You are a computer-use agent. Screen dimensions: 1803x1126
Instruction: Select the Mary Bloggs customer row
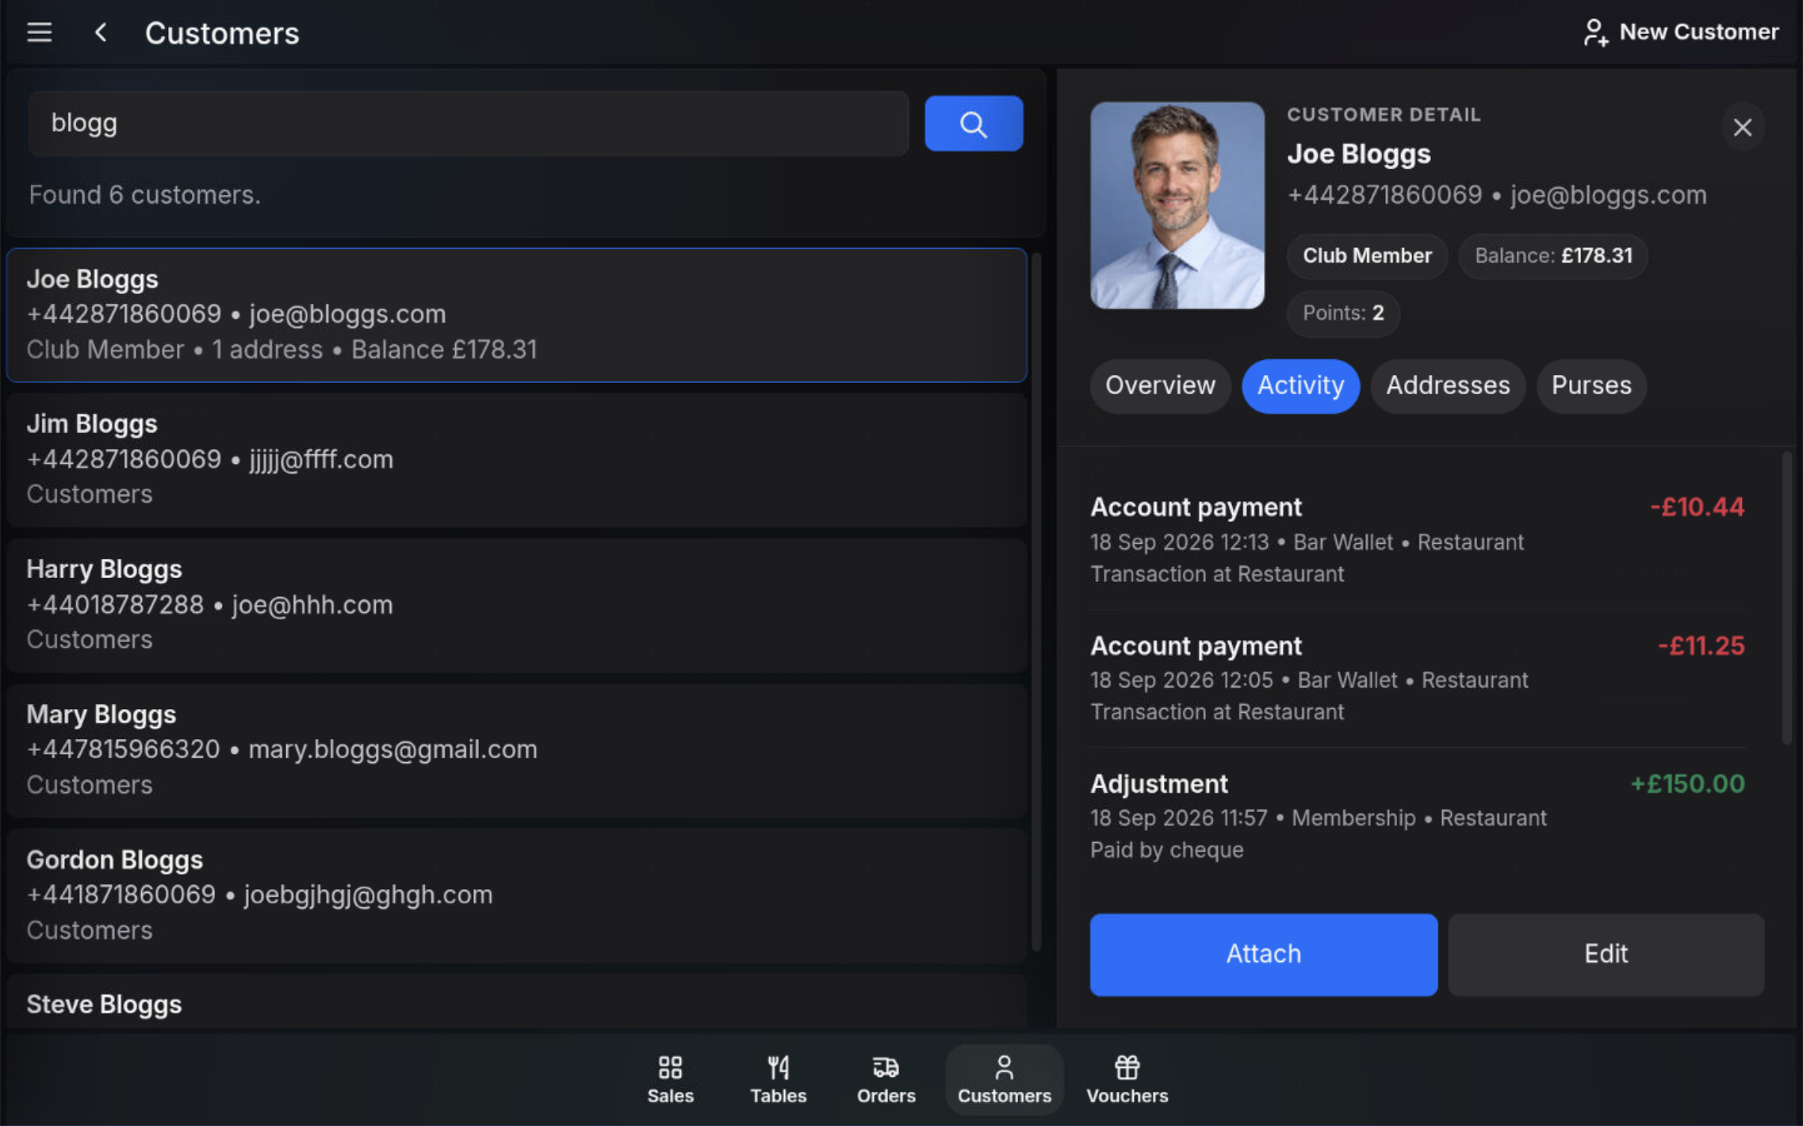pyautogui.click(x=516, y=750)
